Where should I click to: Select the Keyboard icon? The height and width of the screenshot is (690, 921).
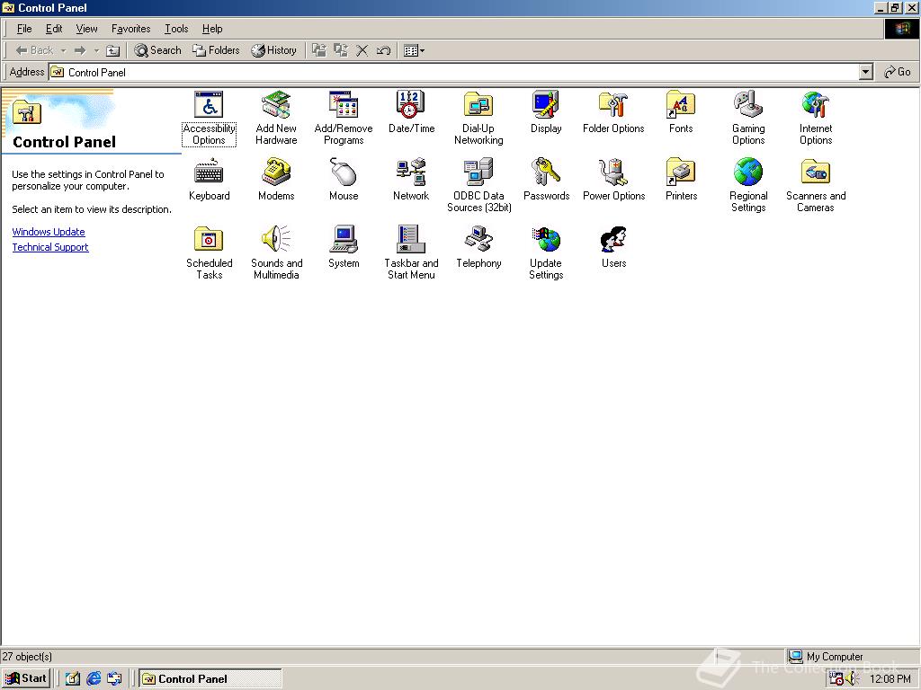click(209, 172)
